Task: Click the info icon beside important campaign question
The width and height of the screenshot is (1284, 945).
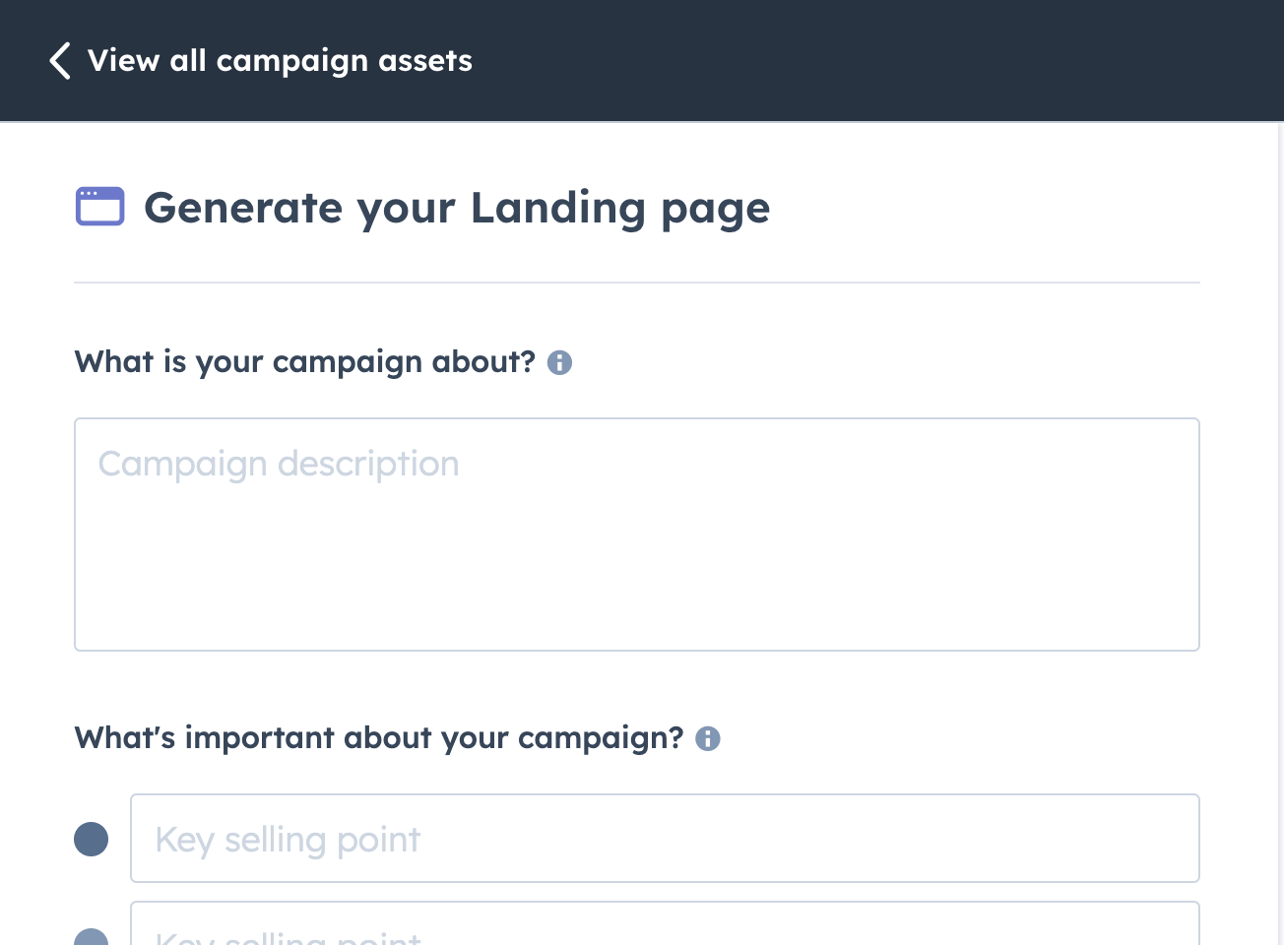Action: (707, 738)
